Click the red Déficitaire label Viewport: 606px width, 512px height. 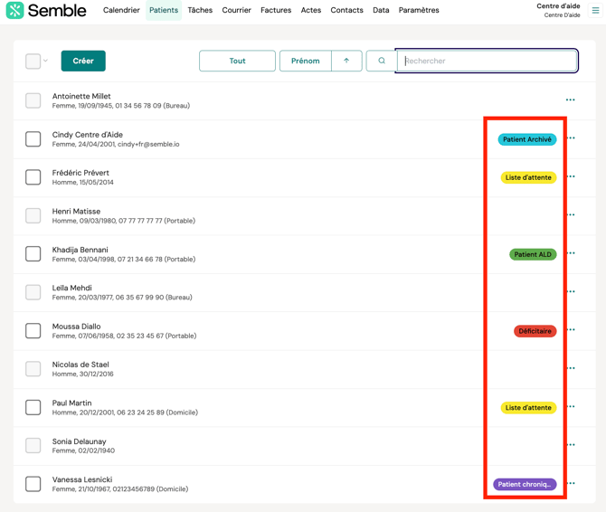[535, 331]
